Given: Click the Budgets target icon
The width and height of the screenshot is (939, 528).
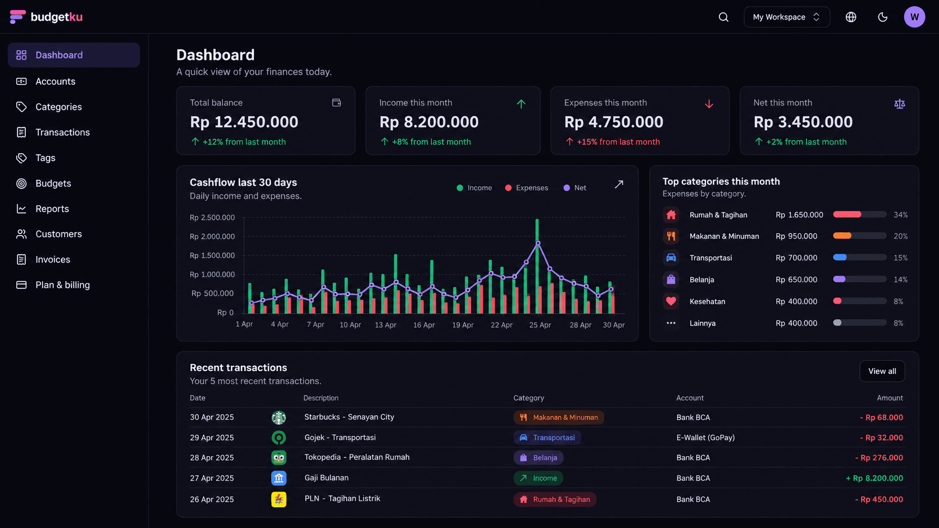Looking at the screenshot, I should click(x=21, y=183).
